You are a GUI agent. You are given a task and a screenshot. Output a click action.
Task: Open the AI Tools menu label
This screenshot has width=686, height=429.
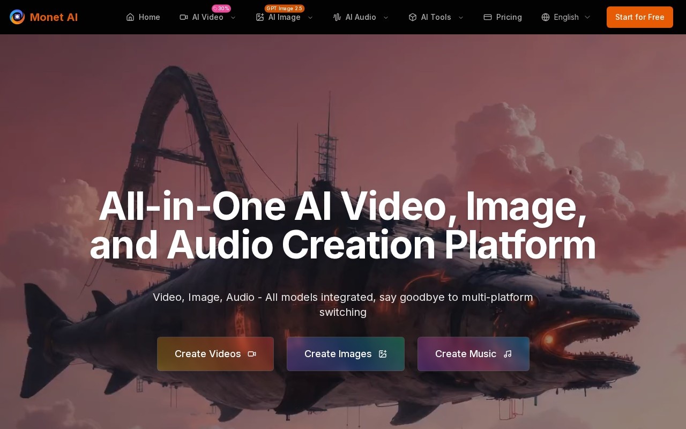click(436, 17)
